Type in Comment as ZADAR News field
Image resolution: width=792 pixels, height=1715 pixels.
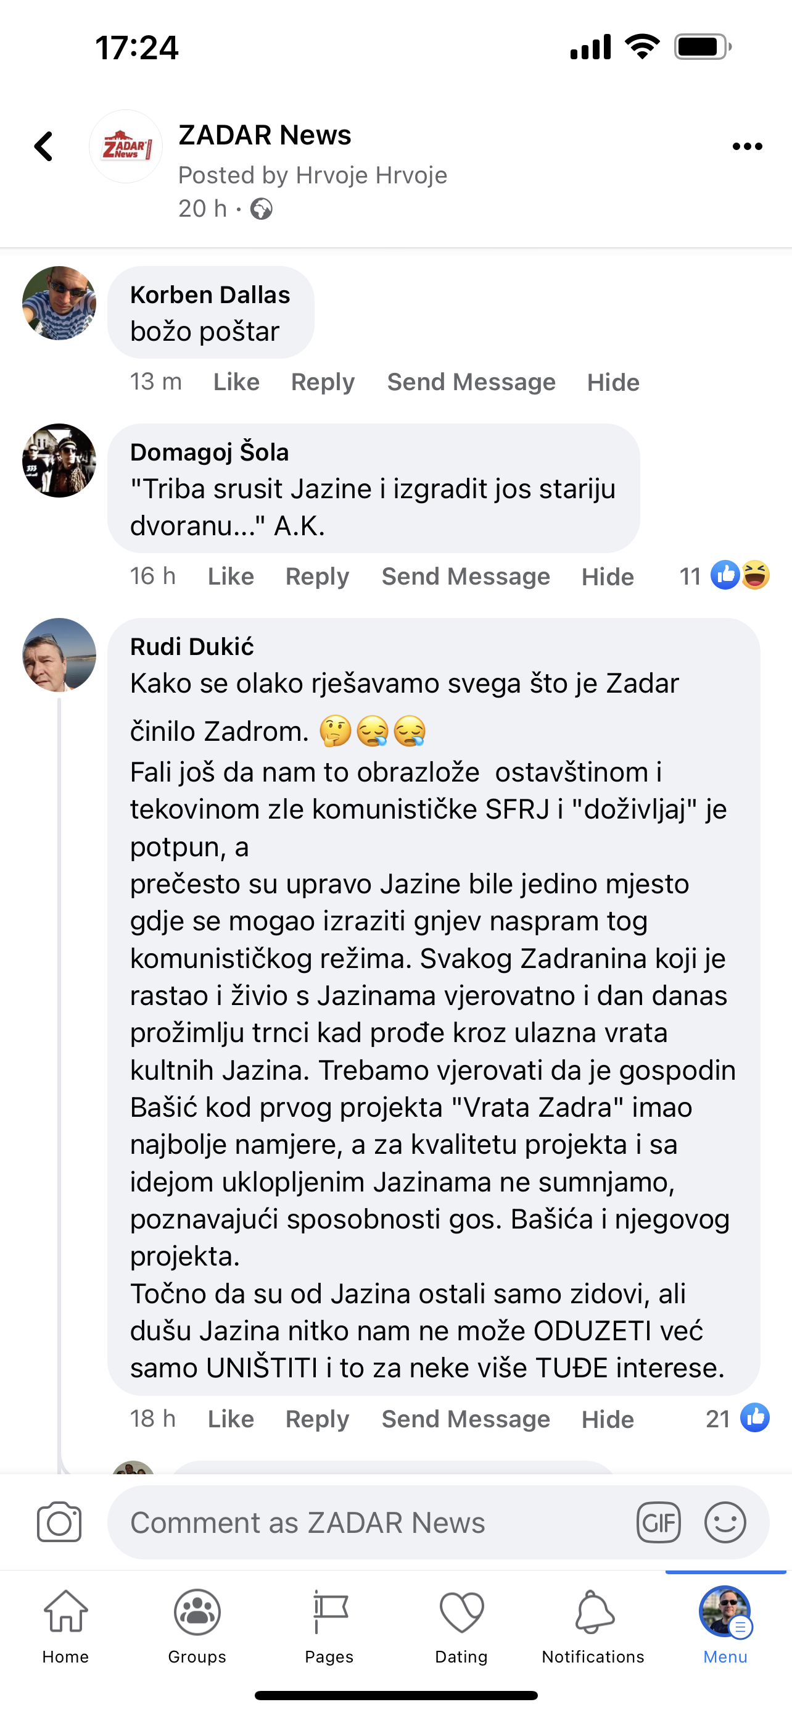[x=373, y=1522]
